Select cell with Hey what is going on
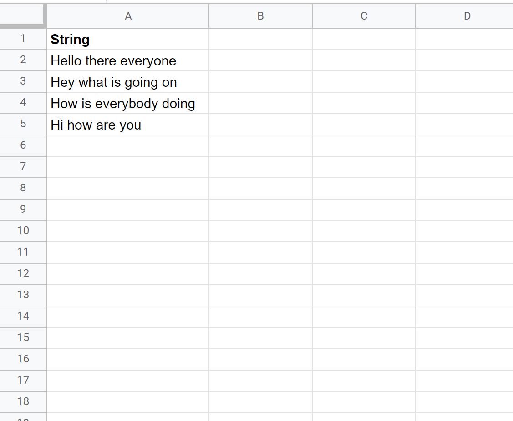The height and width of the screenshot is (421, 513). [x=128, y=82]
